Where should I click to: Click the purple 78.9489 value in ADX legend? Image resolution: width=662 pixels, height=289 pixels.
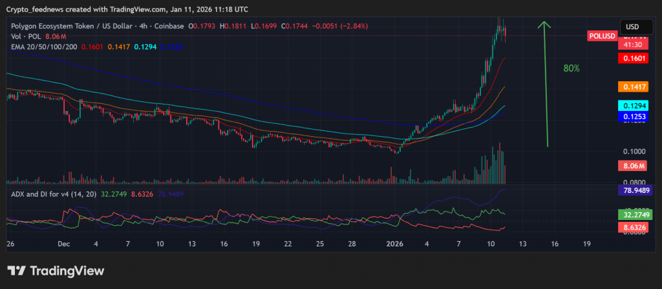click(x=171, y=194)
